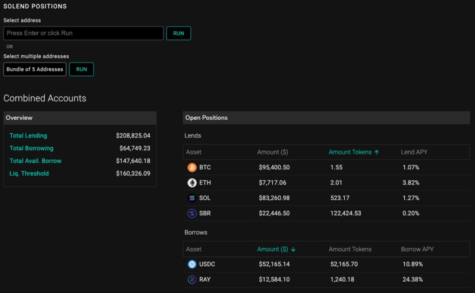Click the 52,165.70 USDC token amount
The height and width of the screenshot is (293, 475).
(x=344, y=264)
